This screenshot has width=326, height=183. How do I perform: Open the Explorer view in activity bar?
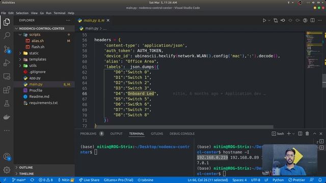[7, 22]
